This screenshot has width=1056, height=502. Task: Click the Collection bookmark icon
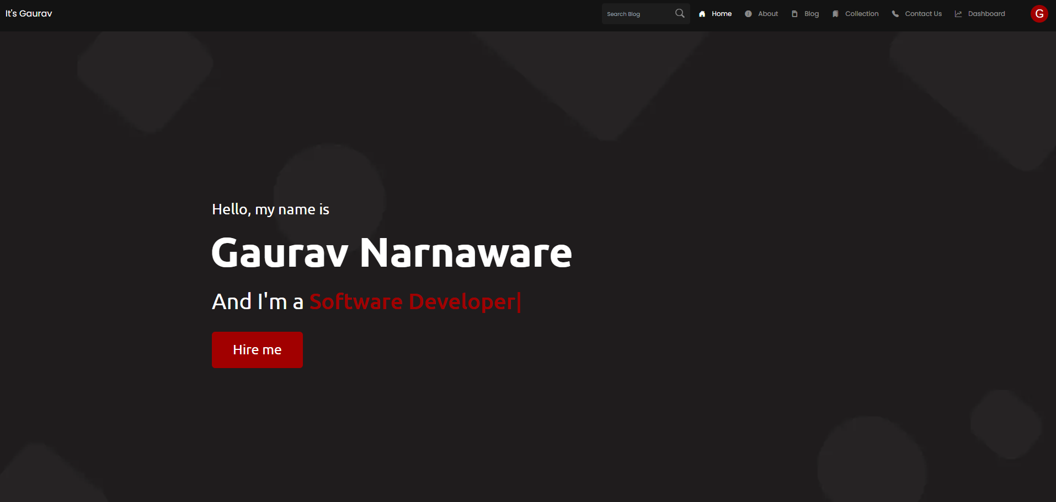835,13
